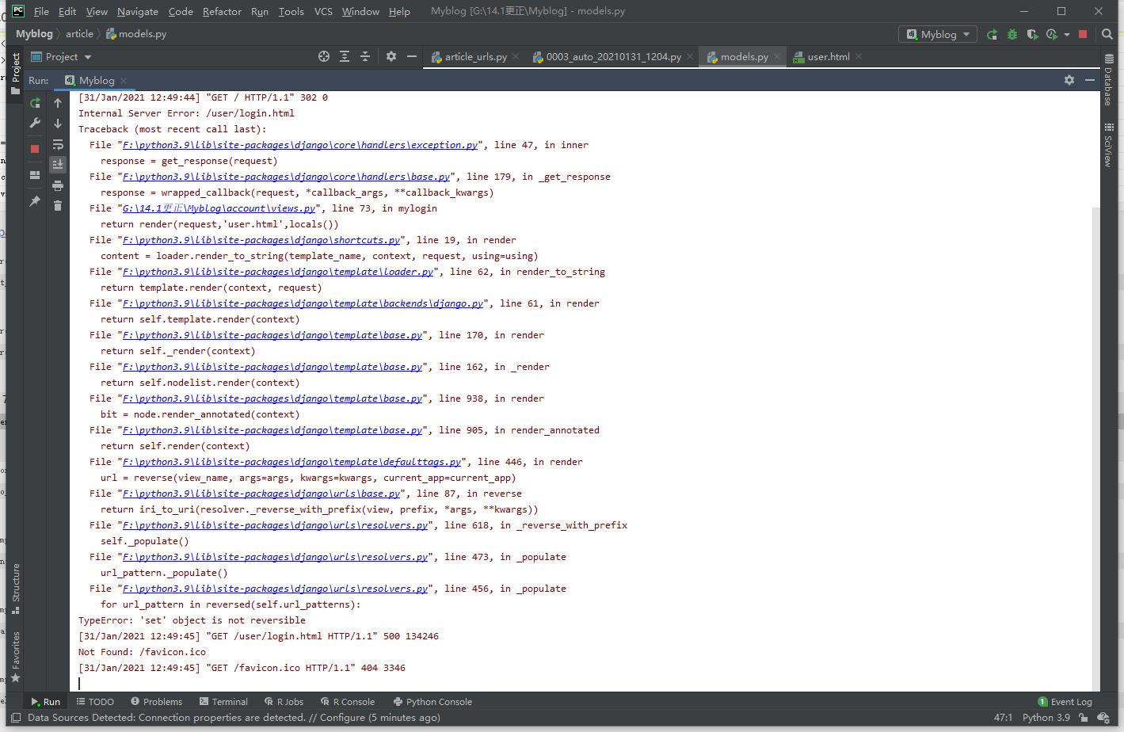This screenshot has height=732, width=1124.
Task: Open the TODO tool window
Action: click(x=95, y=702)
